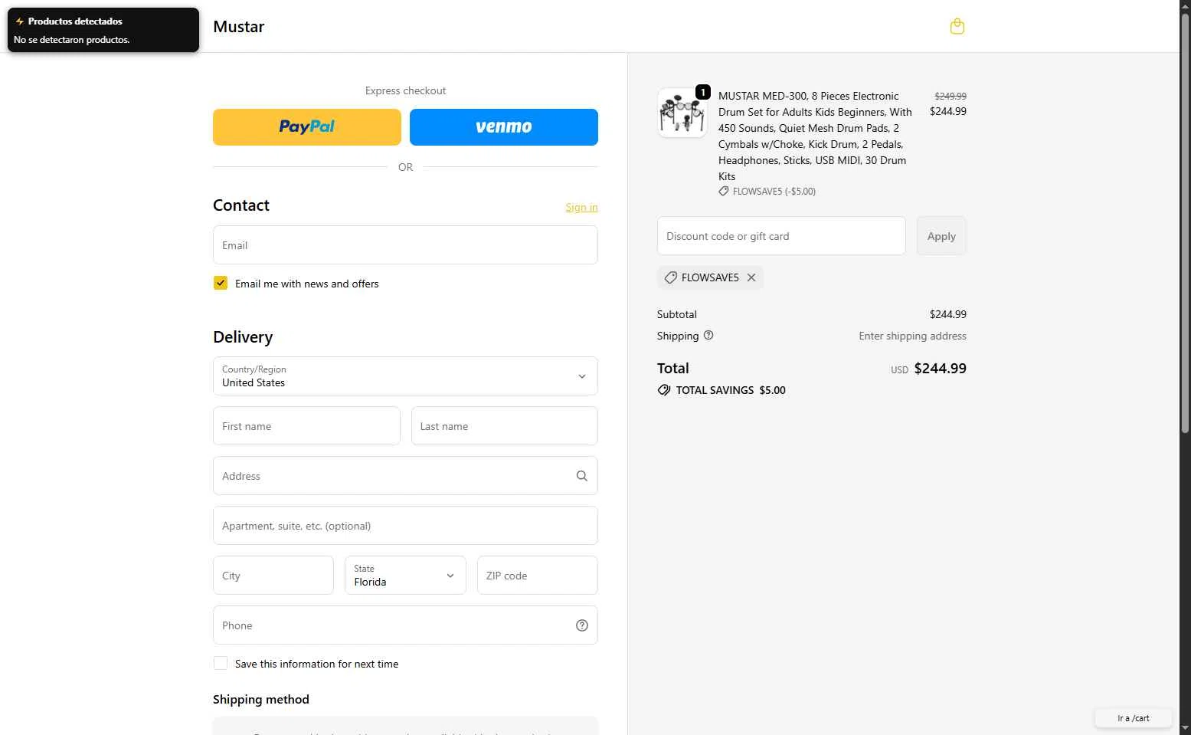Click the phone help question-mark icon
Image resolution: width=1191 pixels, height=735 pixels.
pos(582,625)
